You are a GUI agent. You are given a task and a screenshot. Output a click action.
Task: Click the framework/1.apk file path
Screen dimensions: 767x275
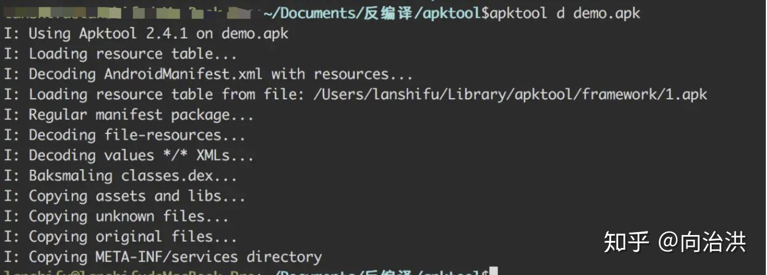pyautogui.click(x=511, y=95)
